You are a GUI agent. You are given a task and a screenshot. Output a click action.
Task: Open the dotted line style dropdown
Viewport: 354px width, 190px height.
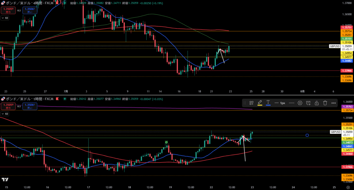291,103
